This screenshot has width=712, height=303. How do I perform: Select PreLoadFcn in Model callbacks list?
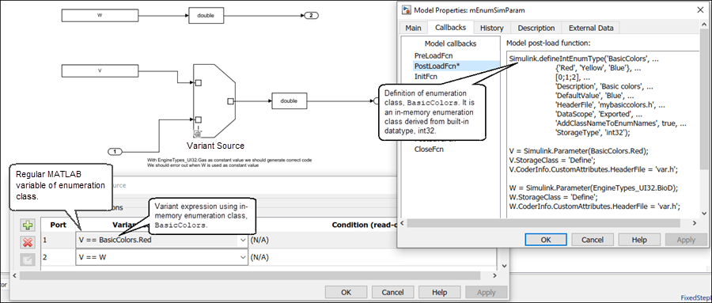pos(434,55)
